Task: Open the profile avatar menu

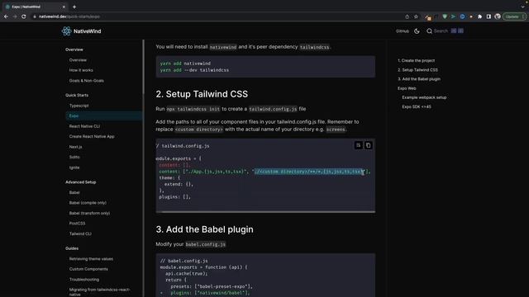Action: pos(498,16)
